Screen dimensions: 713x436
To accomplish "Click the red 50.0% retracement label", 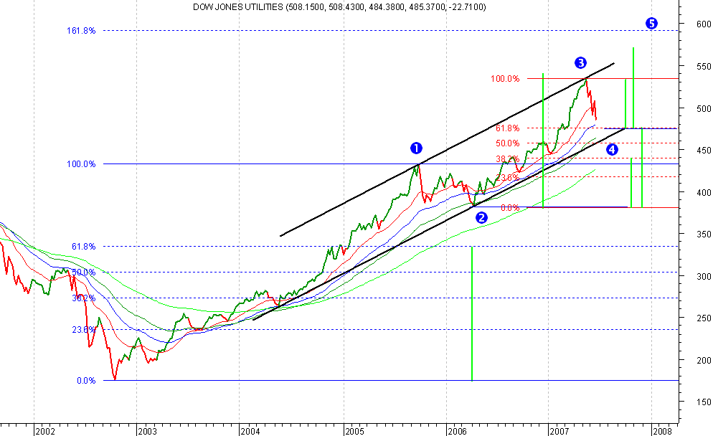I will [507, 143].
